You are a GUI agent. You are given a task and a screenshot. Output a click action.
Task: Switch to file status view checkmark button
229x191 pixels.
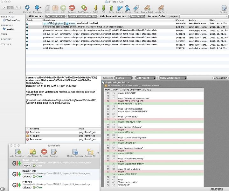coord(4,7)
